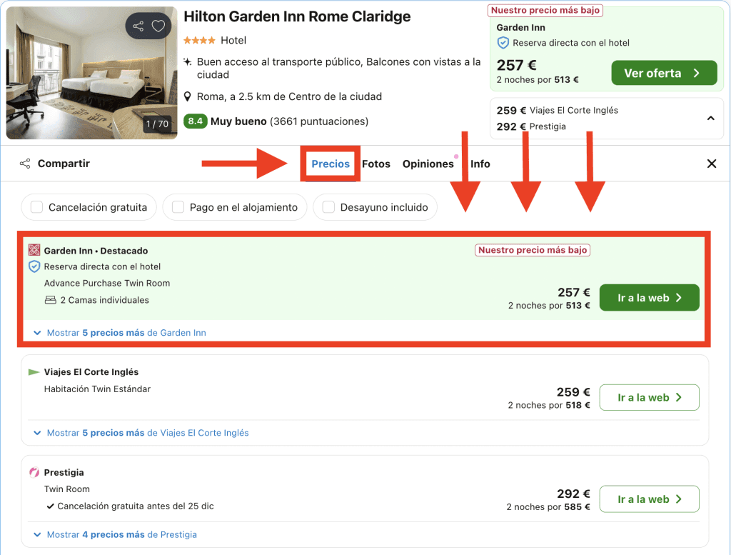731x555 pixels.
Task: Check Pago en el alojamiento filter
Action: click(178, 207)
